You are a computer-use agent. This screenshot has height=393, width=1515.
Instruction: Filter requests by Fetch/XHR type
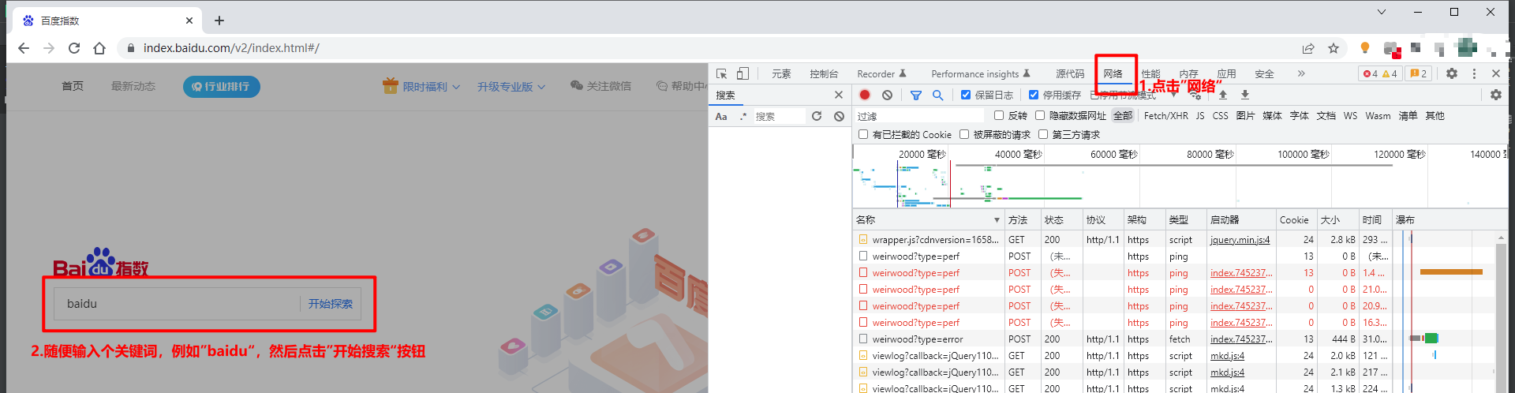click(1165, 115)
